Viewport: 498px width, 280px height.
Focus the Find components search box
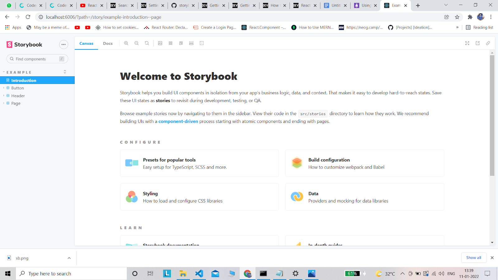37,59
